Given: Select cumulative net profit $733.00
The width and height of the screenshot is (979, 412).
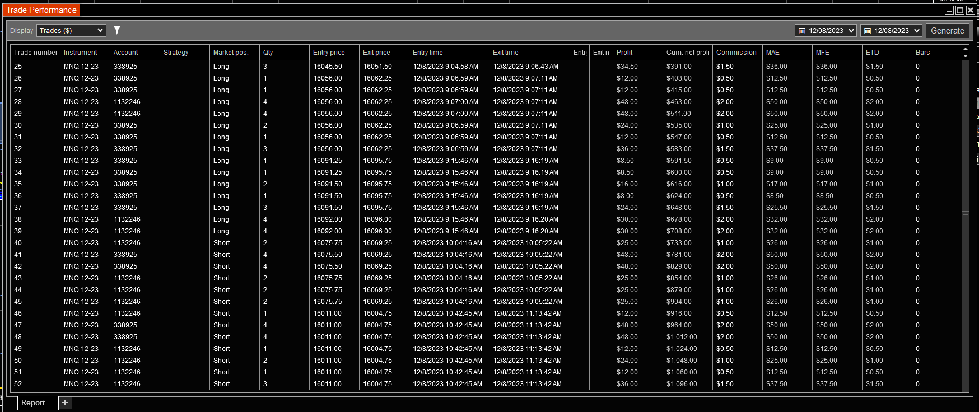Looking at the screenshot, I should tap(688, 243).
